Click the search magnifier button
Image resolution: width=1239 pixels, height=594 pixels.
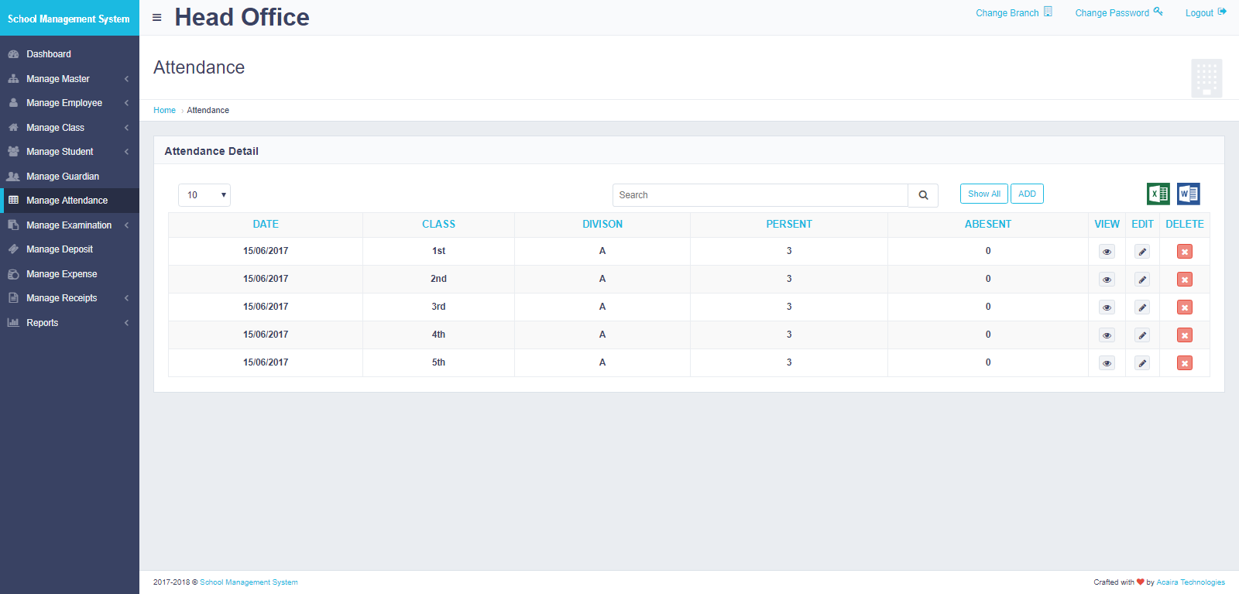tap(923, 195)
